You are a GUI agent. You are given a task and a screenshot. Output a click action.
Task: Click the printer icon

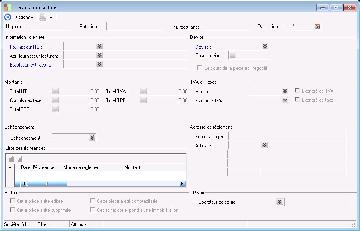point(43,17)
